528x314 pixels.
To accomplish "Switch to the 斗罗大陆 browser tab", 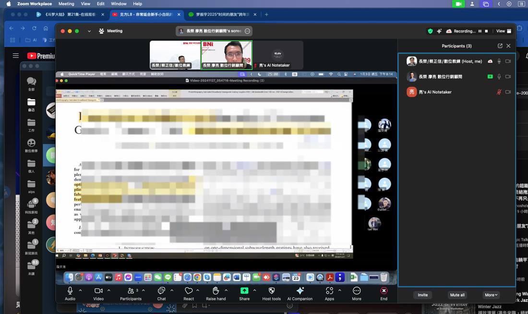I will click(70, 14).
